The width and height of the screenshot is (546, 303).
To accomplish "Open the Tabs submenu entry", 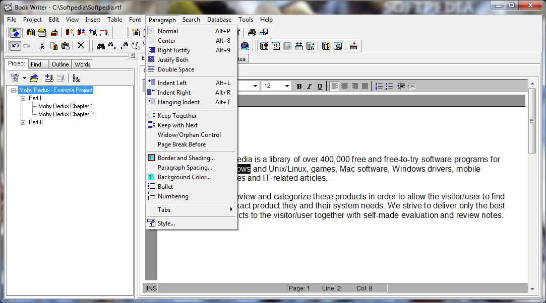I will click(191, 209).
